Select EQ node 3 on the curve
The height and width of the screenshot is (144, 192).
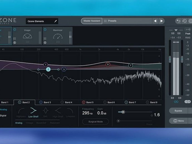pos(64,69)
